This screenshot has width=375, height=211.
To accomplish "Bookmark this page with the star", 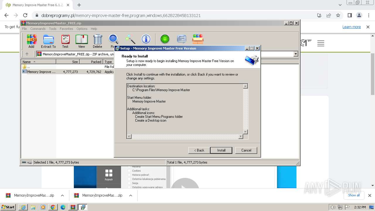I will click(338, 16).
